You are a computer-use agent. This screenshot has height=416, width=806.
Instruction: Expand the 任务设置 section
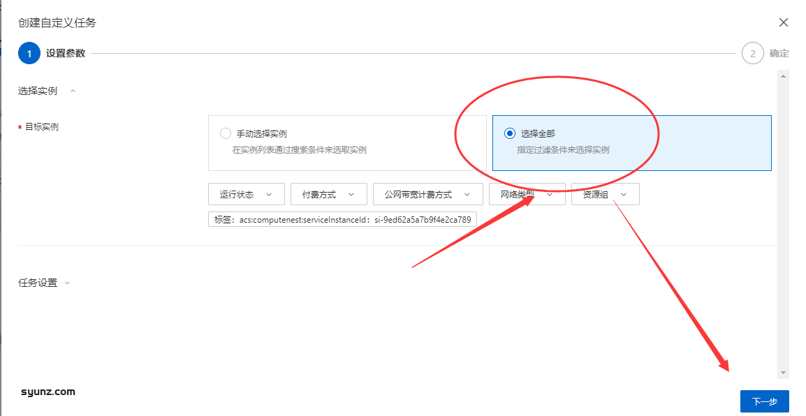[67, 283]
